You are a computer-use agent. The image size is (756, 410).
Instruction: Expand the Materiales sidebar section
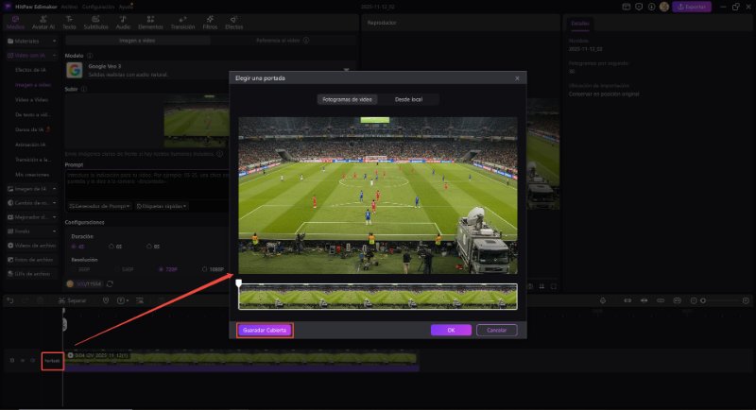(28, 42)
